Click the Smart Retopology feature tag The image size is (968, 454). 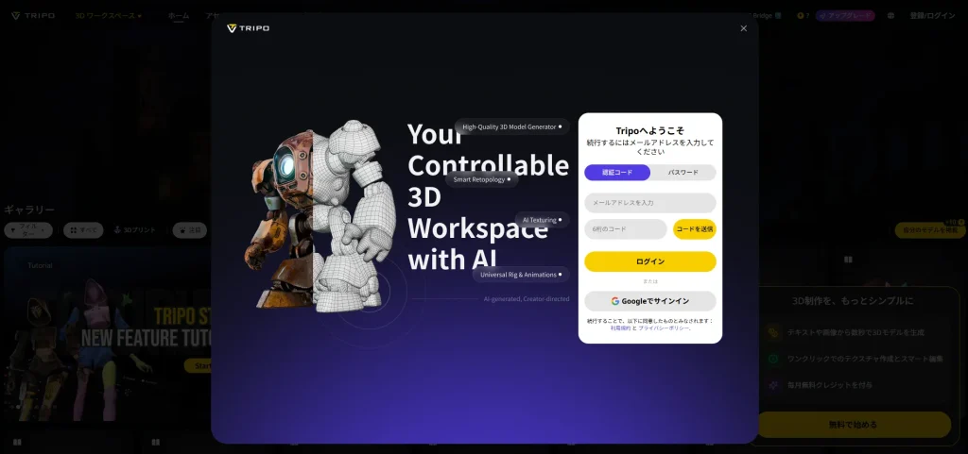point(481,179)
